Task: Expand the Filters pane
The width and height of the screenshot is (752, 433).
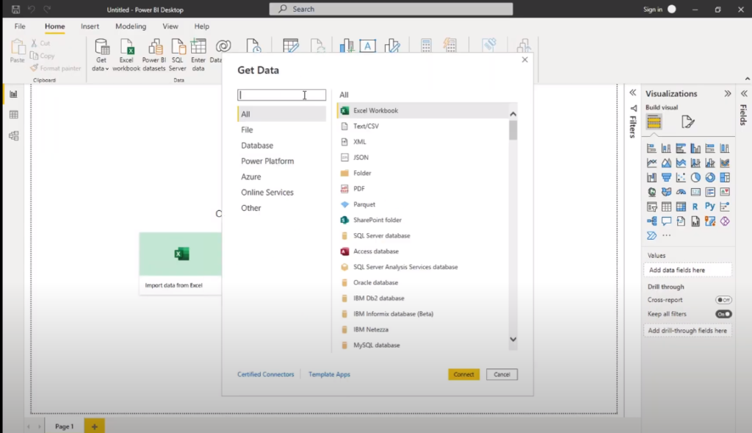Action: point(632,93)
